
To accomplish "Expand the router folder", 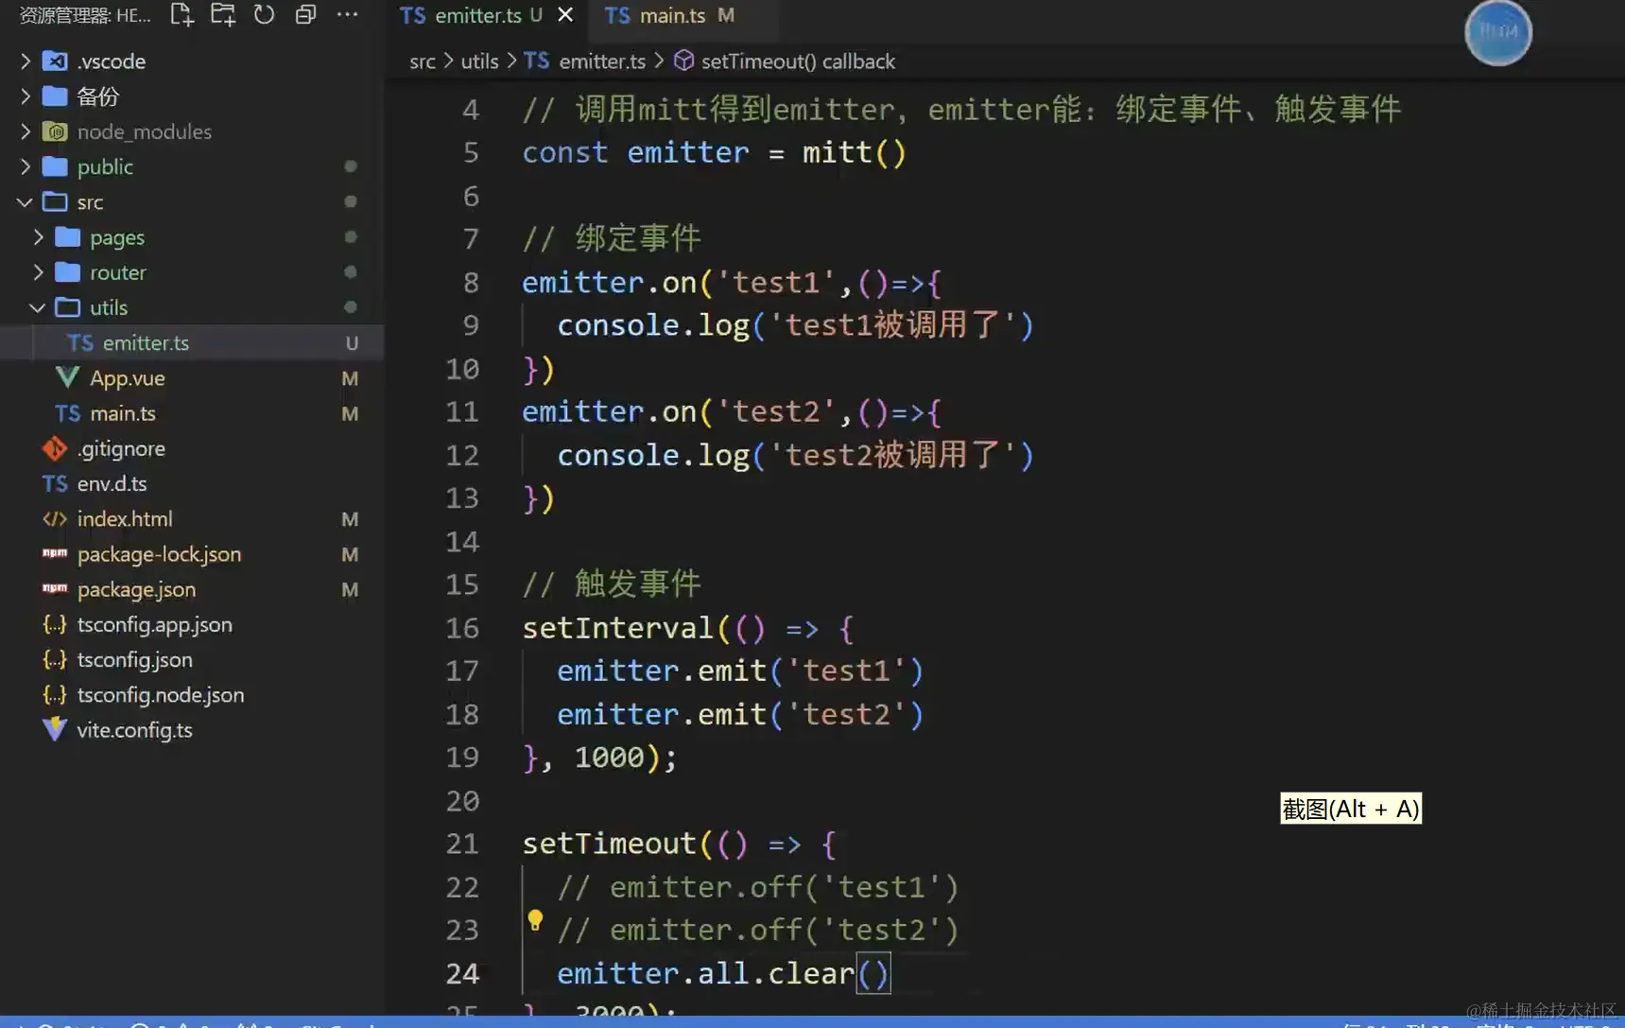I will pos(39,272).
